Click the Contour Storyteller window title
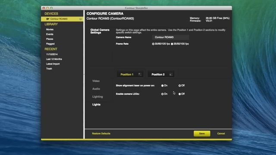This screenshot has height=155, width=276. tap(136, 8)
